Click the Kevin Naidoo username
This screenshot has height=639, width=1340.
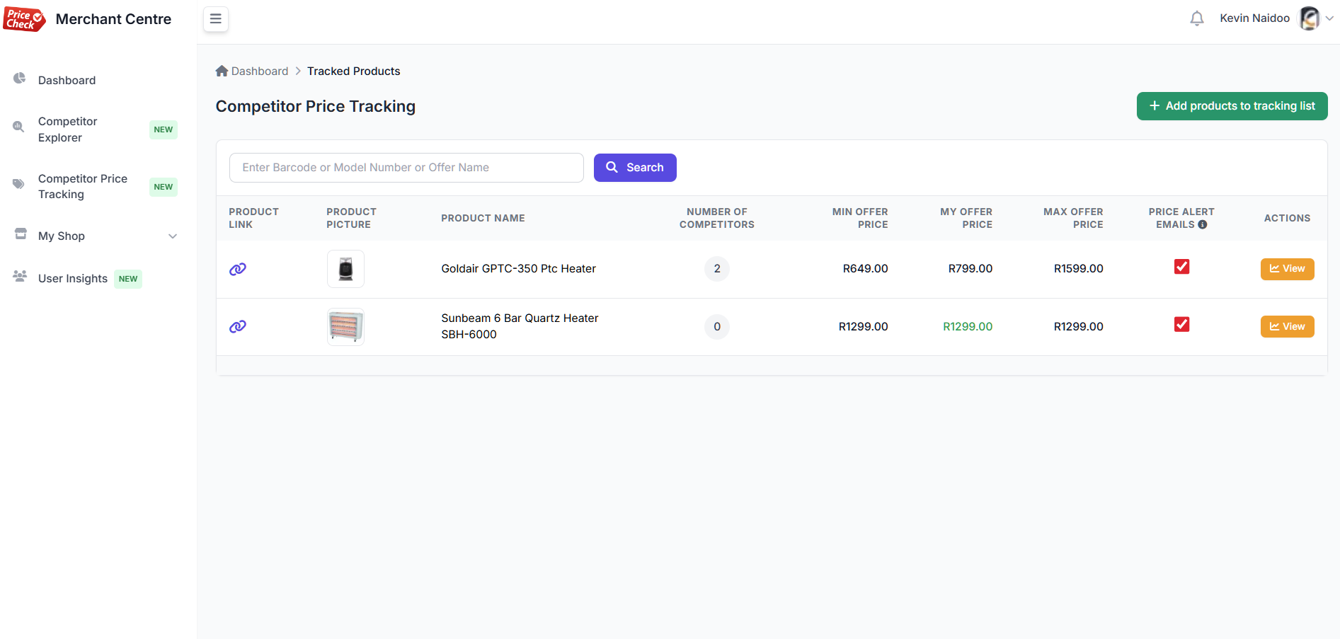(1254, 18)
